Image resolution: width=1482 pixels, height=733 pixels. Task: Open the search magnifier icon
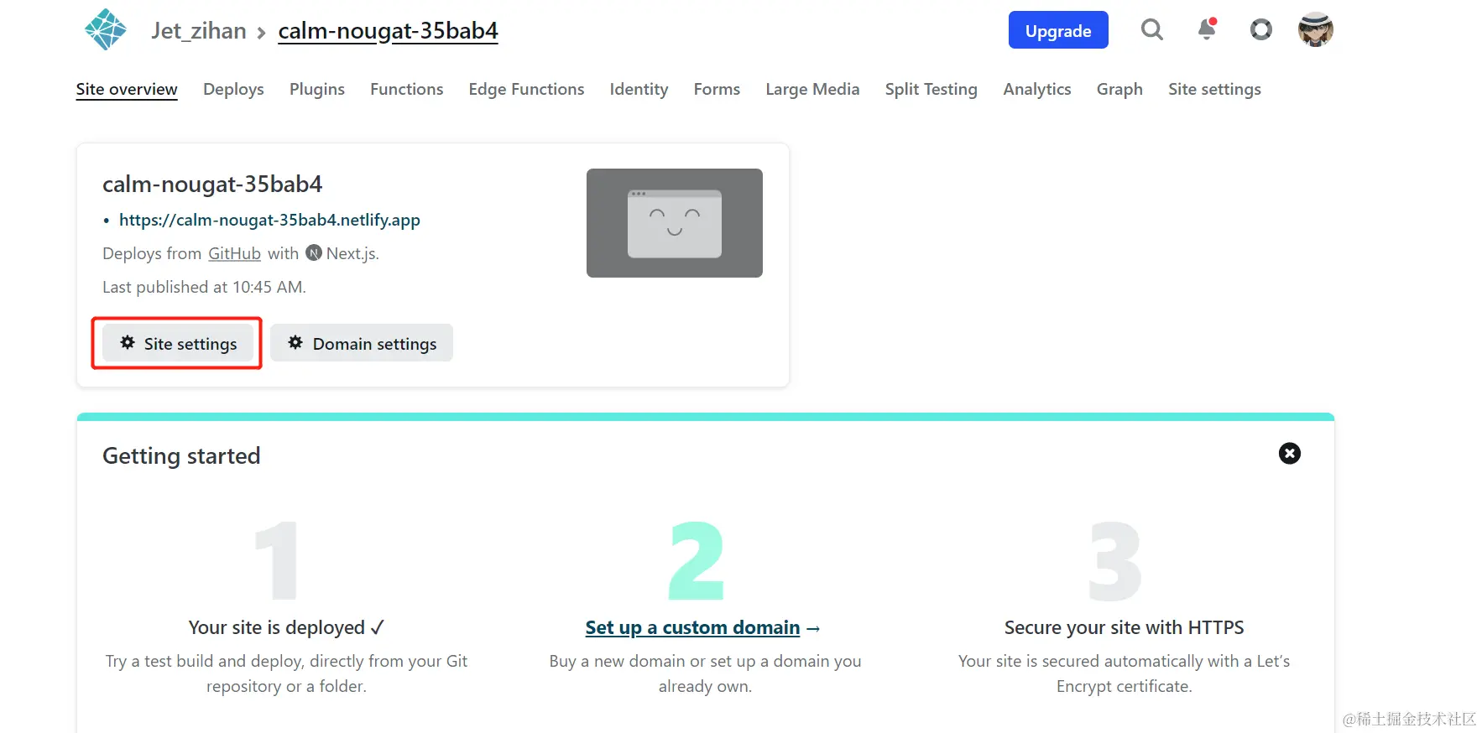tap(1152, 30)
